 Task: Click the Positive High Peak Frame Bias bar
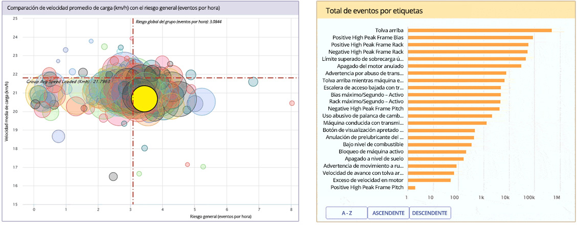(470, 37)
